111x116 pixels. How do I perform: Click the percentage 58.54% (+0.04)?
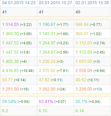pos(16,102)
